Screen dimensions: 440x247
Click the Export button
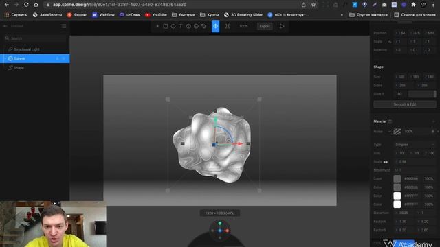click(x=265, y=26)
